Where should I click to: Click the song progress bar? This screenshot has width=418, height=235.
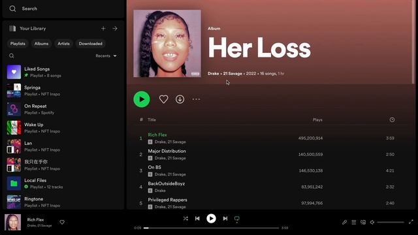pyautogui.click(x=211, y=228)
